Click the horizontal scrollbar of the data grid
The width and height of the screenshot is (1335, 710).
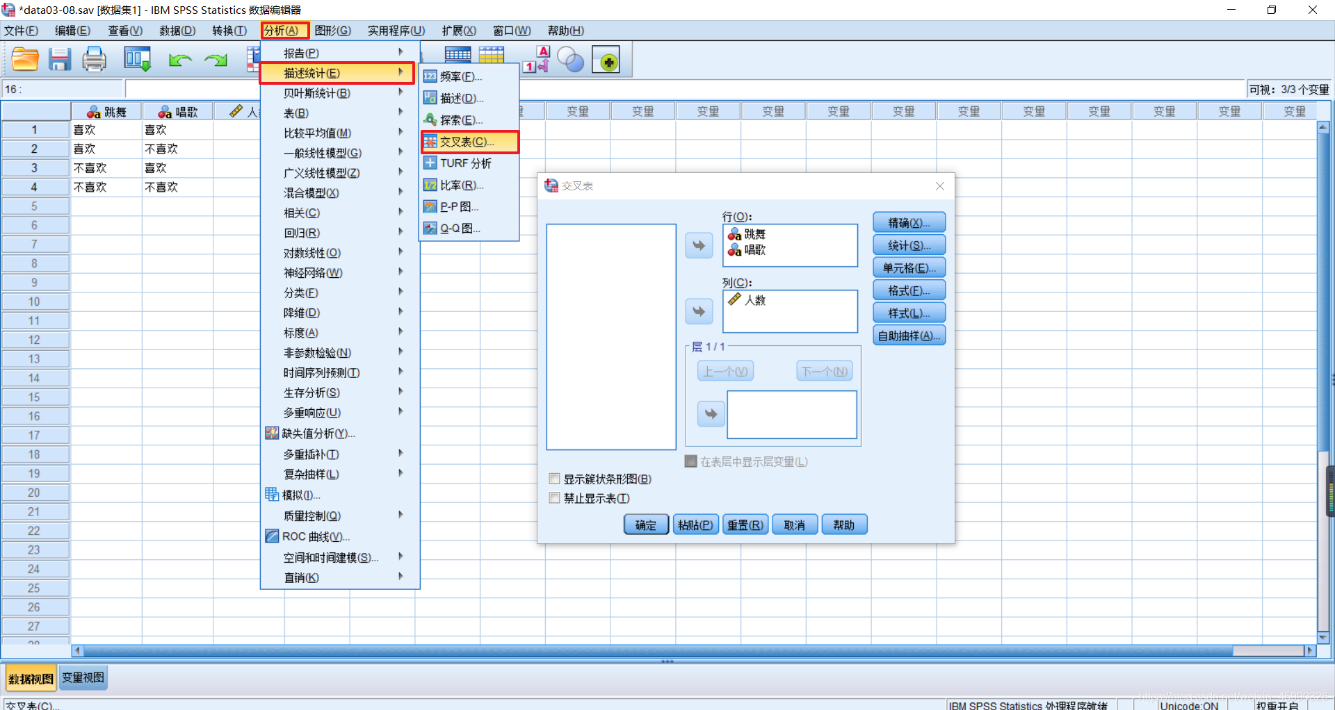tap(657, 651)
